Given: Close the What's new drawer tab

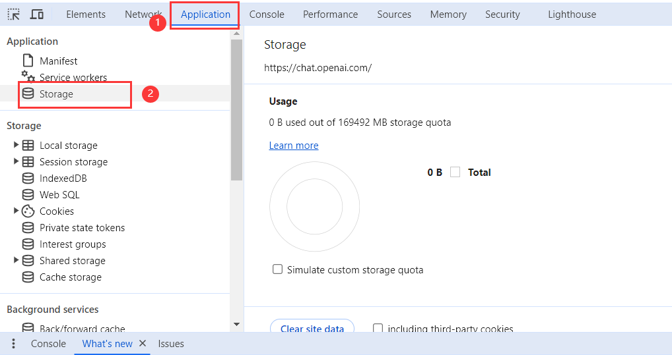Looking at the screenshot, I should (x=143, y=344).
